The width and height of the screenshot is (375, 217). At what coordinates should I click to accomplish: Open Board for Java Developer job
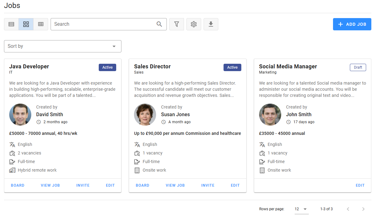click(x=17, y=185)
